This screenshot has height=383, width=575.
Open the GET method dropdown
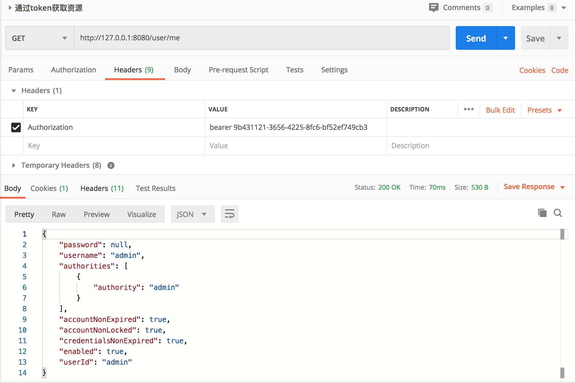pyautogui.click(x=39, y=38)
